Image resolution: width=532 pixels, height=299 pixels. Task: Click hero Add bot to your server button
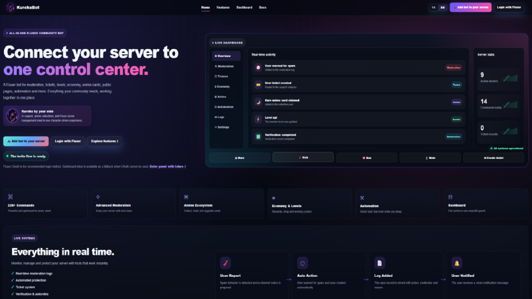point(26,141)
